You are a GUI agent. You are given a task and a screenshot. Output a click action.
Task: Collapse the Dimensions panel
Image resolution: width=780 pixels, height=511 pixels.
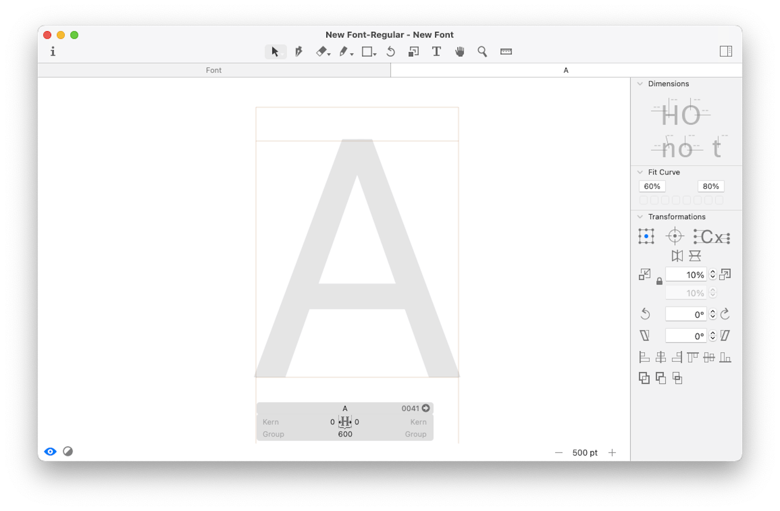pyautogui.click(x=641, y=84)
